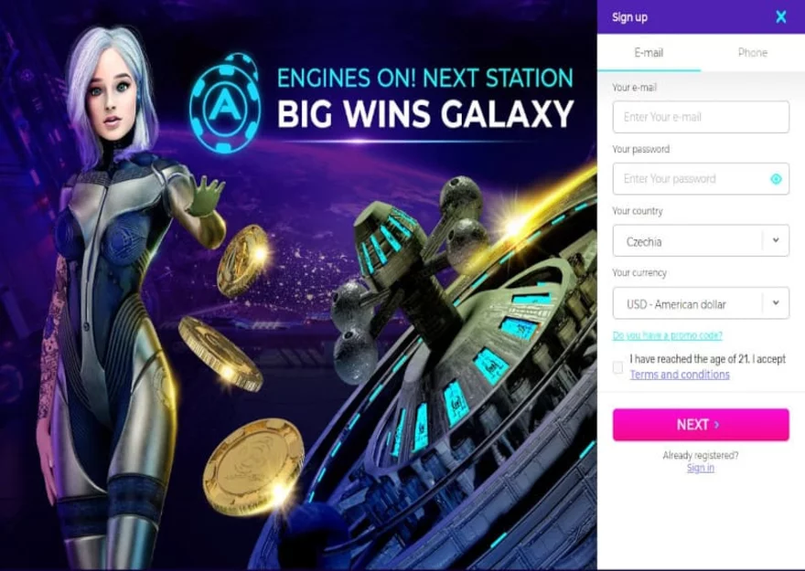Open the Czechia country selector
805x571 pixels.
(x=701, y=240)
